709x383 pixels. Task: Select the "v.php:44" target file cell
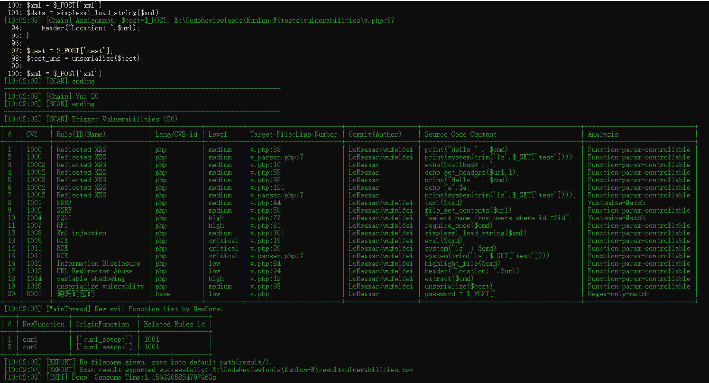(x=265, y=203)
